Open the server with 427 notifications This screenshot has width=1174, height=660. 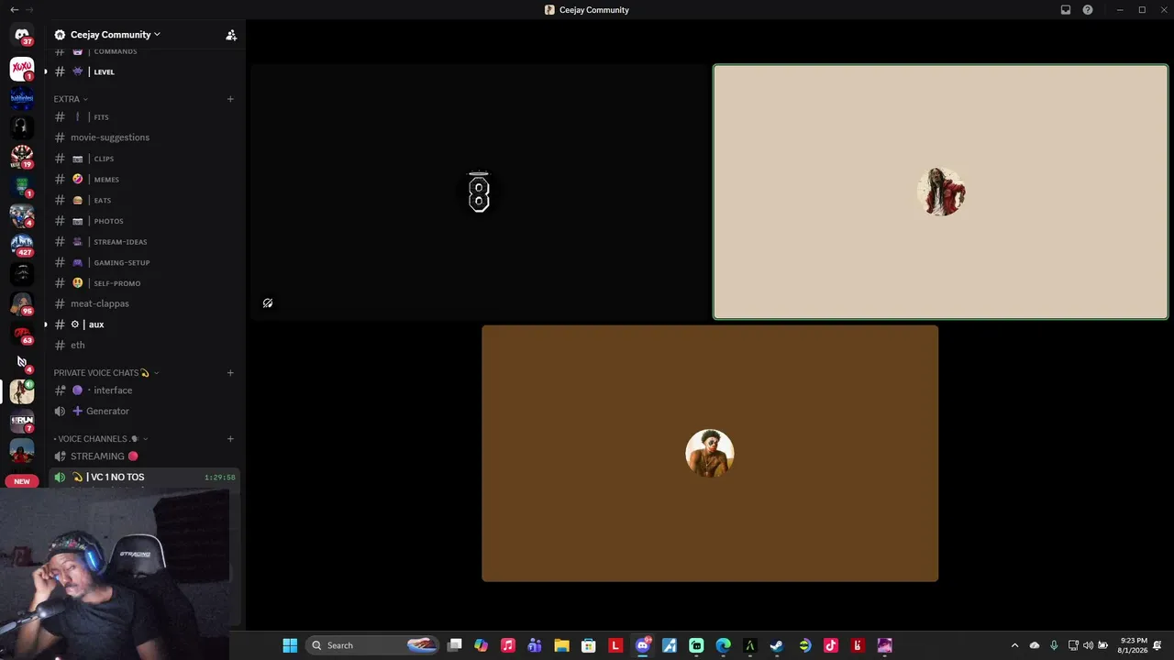click(22, 245)
